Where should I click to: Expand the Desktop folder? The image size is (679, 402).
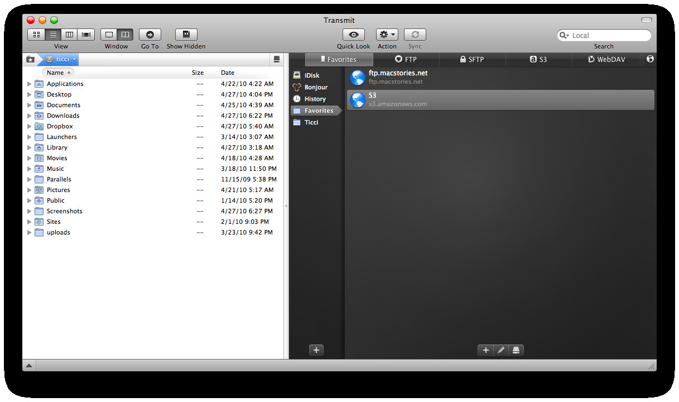pos(30,94)
